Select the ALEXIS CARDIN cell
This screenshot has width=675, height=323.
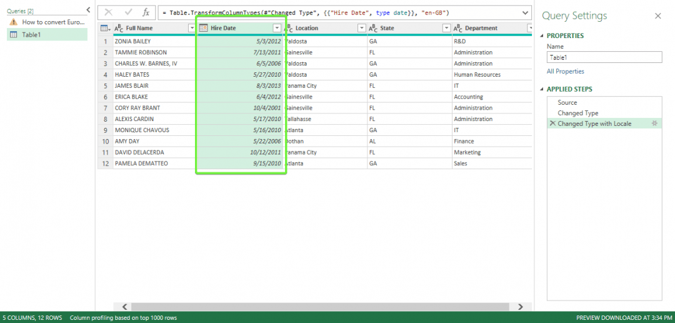(155, 119)
